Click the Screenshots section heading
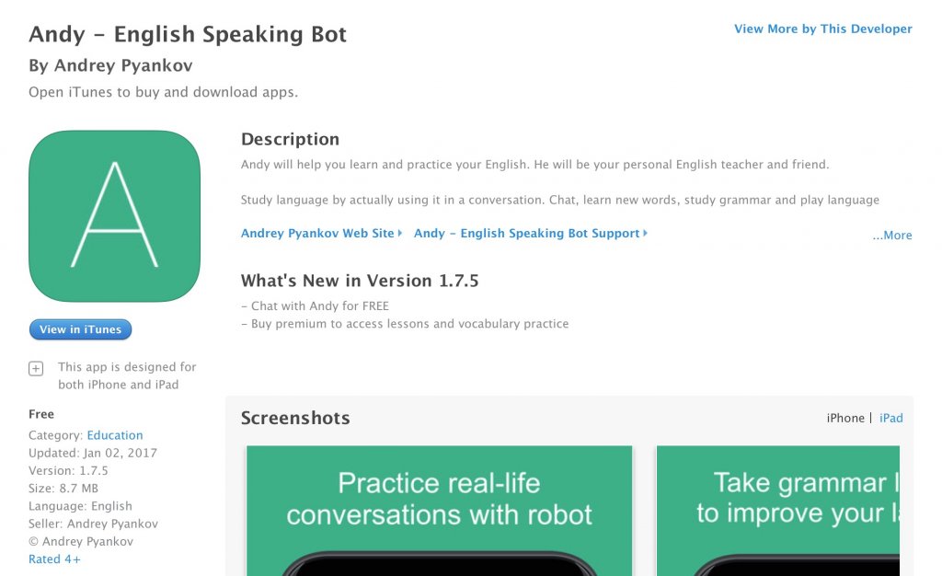Screen dimensions: 942x576 click(x=294, y=418)
